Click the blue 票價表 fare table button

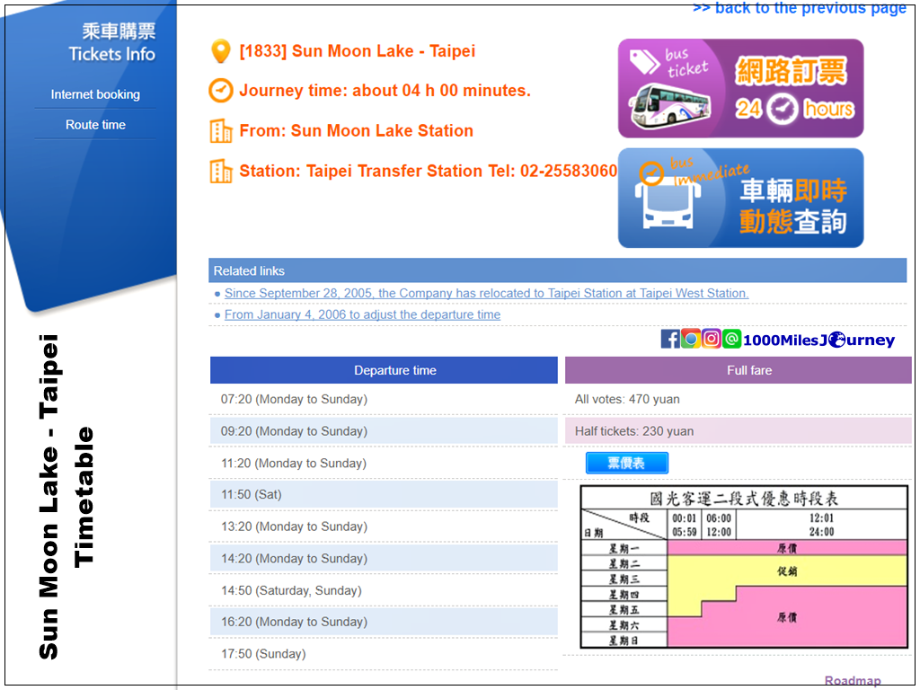[x=626, y=463]
